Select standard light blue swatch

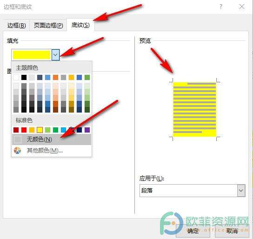tap(63, 130)
